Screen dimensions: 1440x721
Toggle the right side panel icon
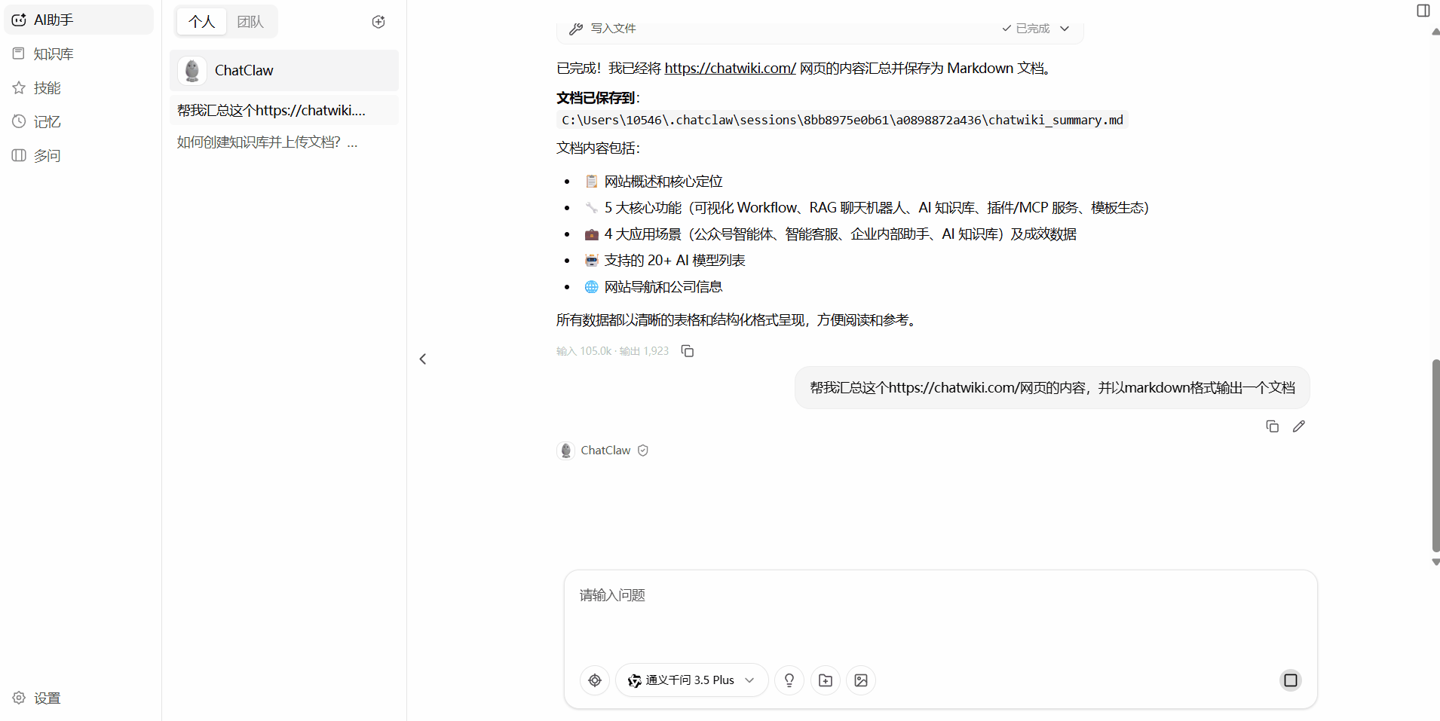(1423, 11)
